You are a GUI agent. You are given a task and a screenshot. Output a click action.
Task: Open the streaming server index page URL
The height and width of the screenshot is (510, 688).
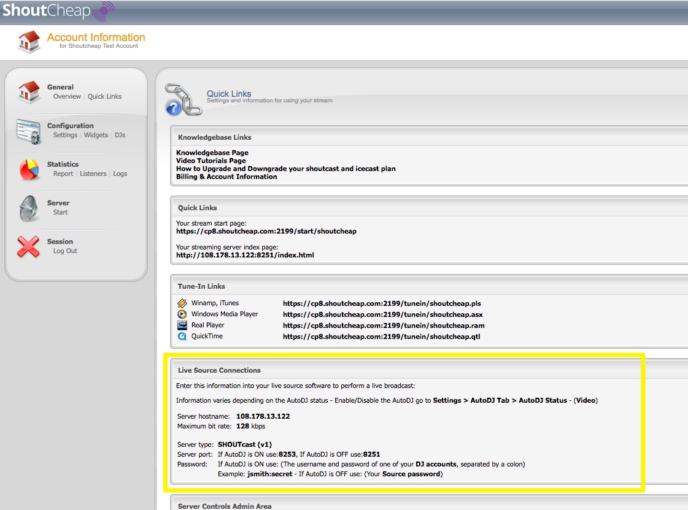tap(245, 255)
